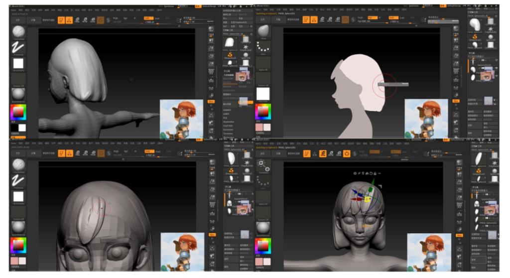Click QuickSave in top-left screenshot title bar

(x=169, y=6)
